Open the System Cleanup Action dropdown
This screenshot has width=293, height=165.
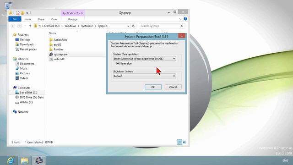(144, 59)
